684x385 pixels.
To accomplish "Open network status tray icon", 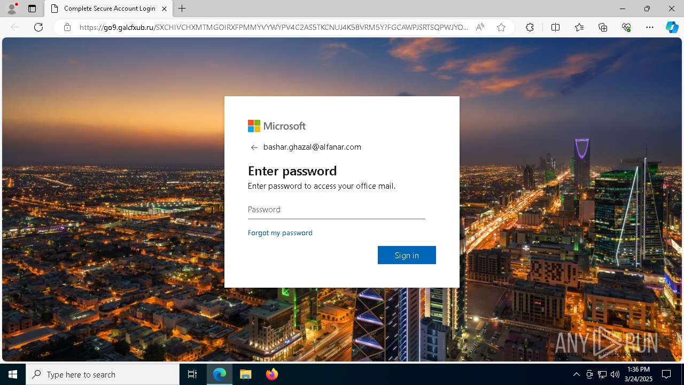I will point(602,374).
